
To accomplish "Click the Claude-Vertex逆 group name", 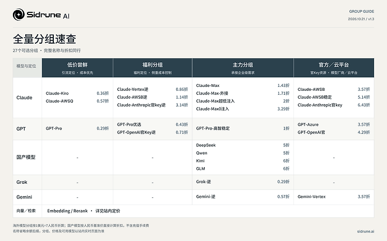I will click(132, 89).
